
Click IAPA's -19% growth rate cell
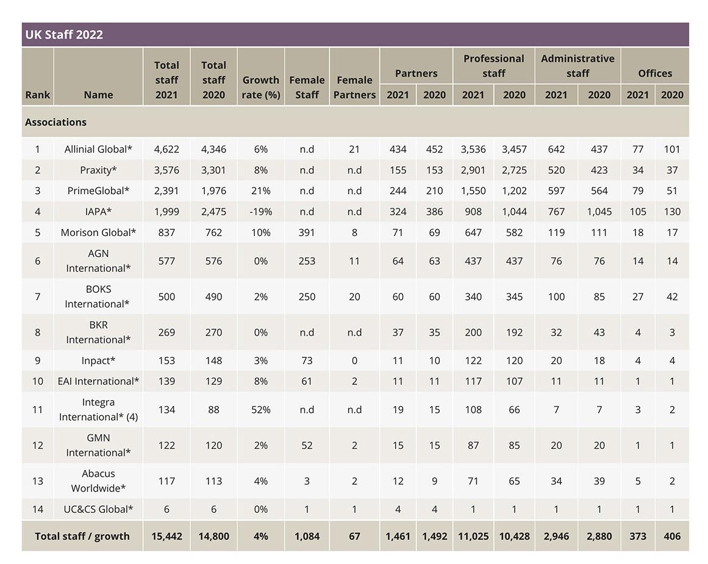261,212
